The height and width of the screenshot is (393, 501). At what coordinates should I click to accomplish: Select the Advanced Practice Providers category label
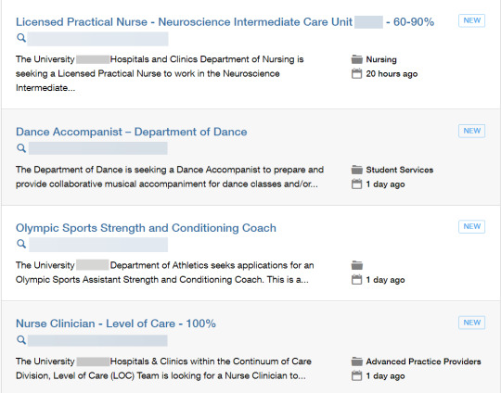coord(423,361)
